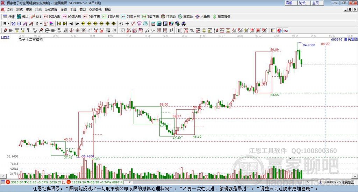Select the pencil drawing tool
Screen dimensions: 358x192
pyautogui.click(x=5, y=30)
